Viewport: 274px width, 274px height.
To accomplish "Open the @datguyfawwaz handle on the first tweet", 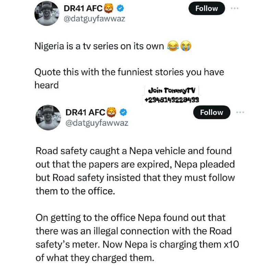I will pyautogui.click(x=95, y=19).
